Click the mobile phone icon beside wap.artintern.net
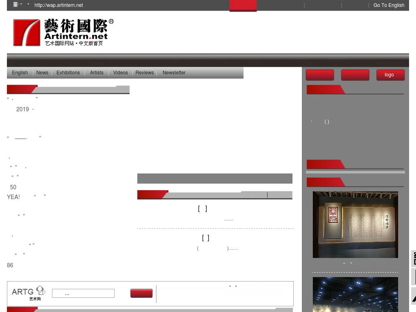The width and height of the screenshot is (416, 312). coord(16,4)
